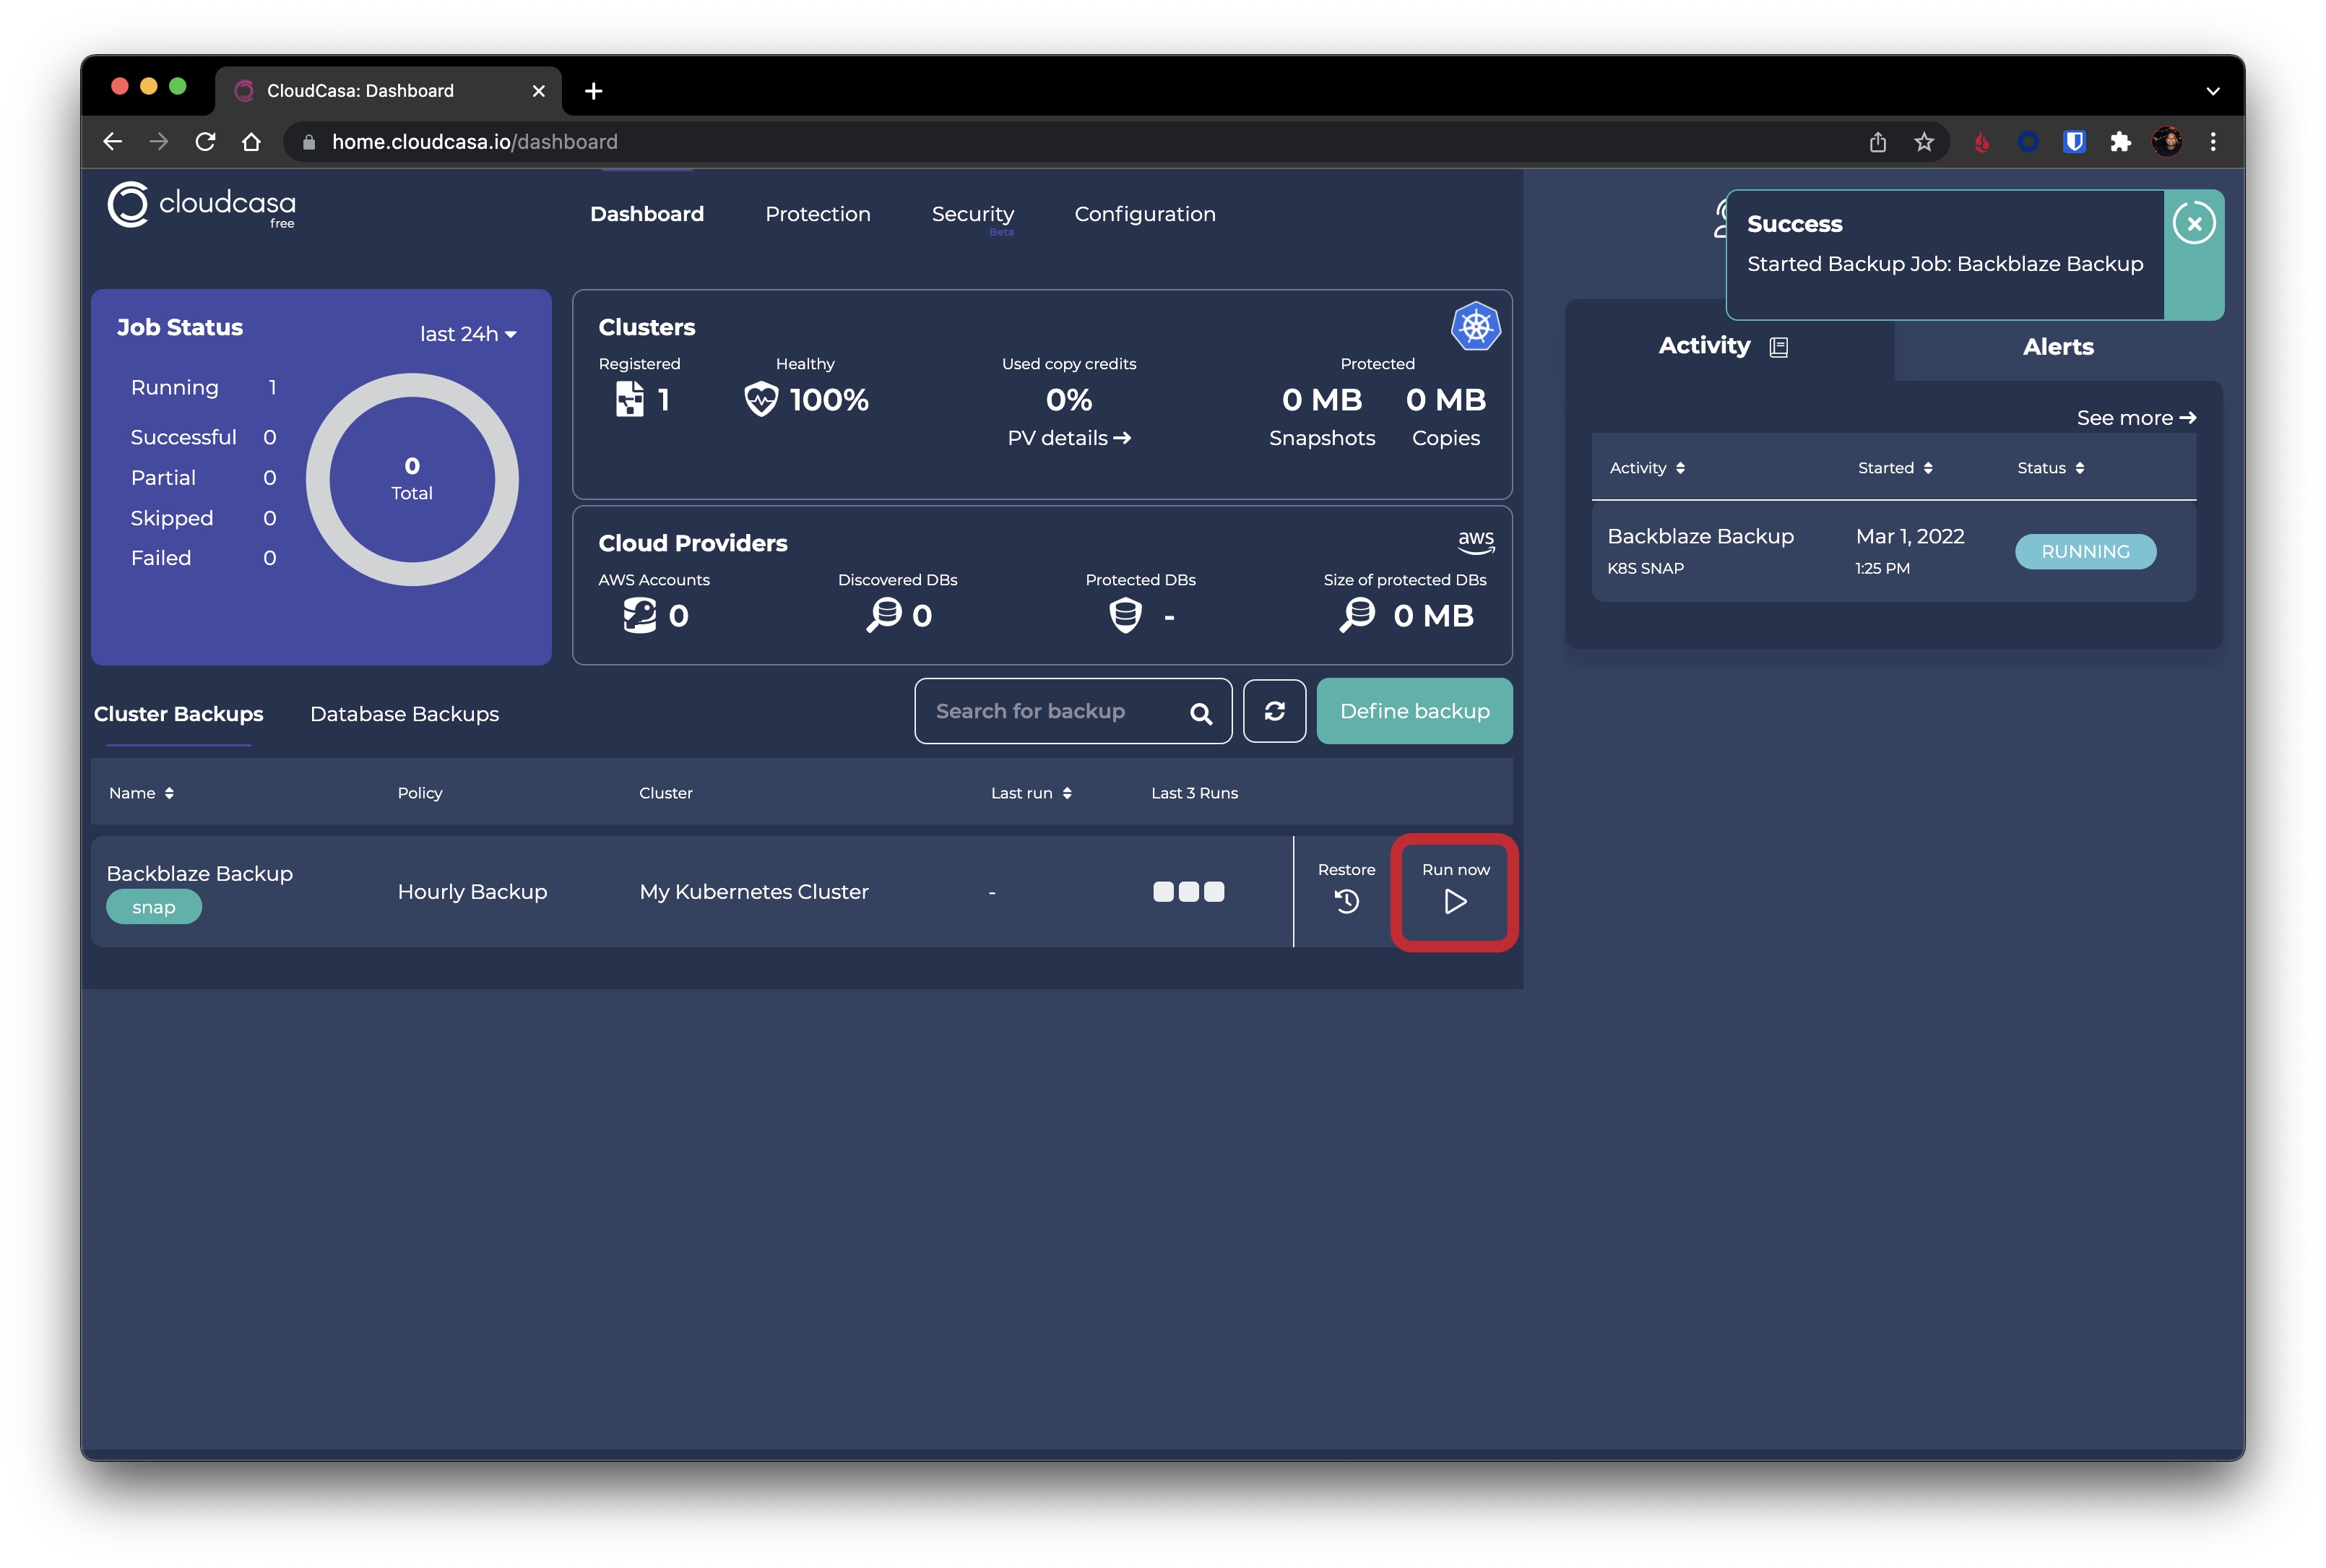Click the Discovered DBs search icon
This screenshot has width=2326, height=1568.
[883, 615]
